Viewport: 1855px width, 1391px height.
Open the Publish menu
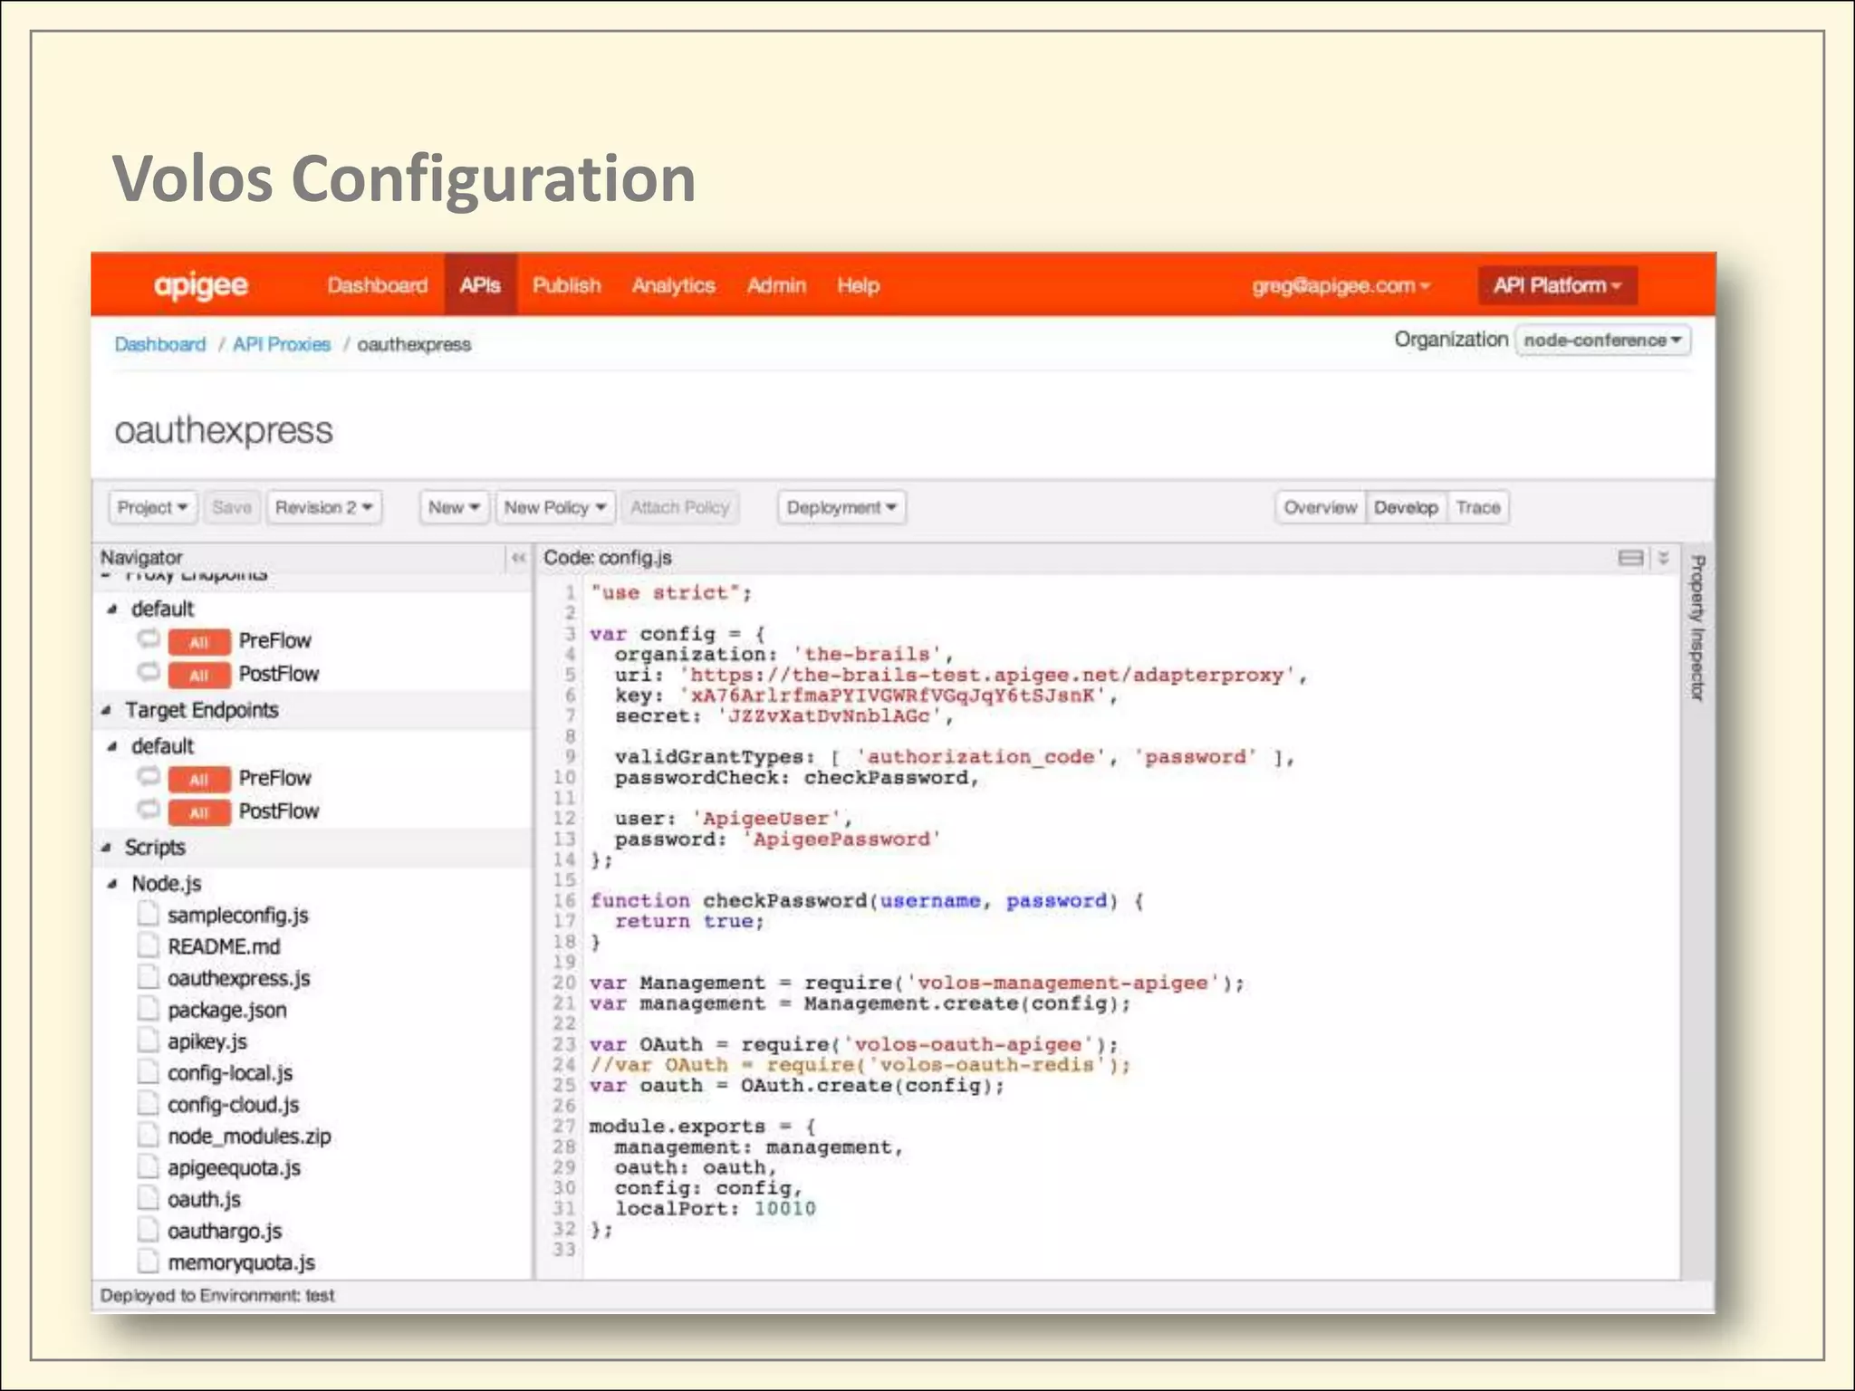(x=567, y=285)
